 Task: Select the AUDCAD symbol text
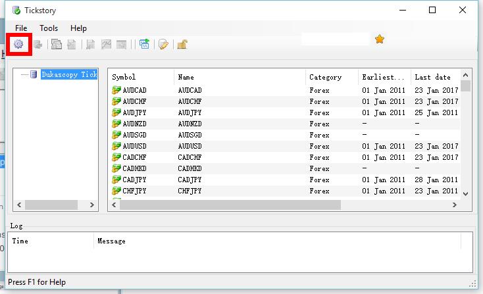[x=134, y=90]
